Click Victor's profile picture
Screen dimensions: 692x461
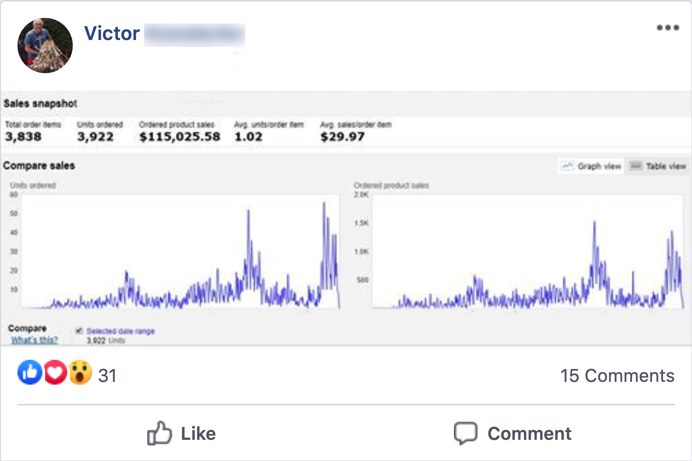pos(45,46)
